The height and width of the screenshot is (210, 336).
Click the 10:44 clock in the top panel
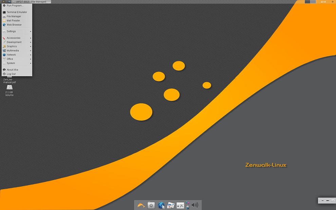pyautogui.click(x=323, y=2)
